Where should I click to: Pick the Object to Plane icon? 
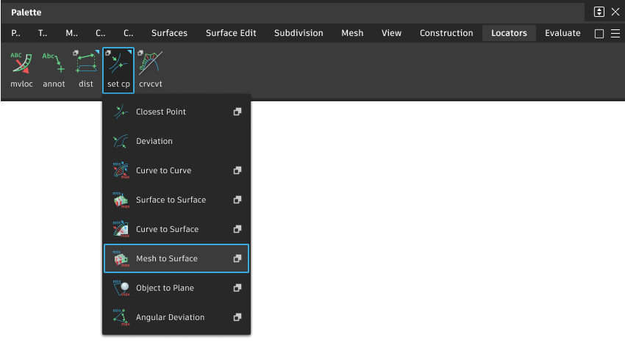pyautogui.click(x=121, y=288)
